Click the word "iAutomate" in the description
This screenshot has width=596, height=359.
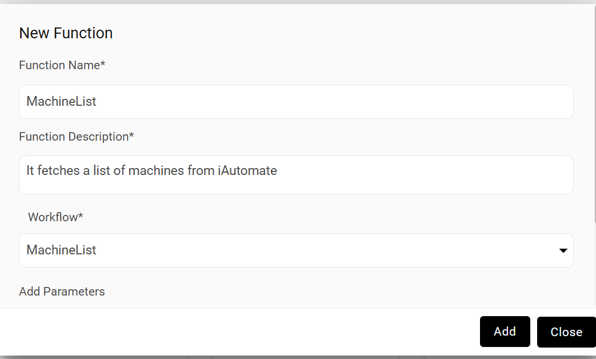point(247,170)
